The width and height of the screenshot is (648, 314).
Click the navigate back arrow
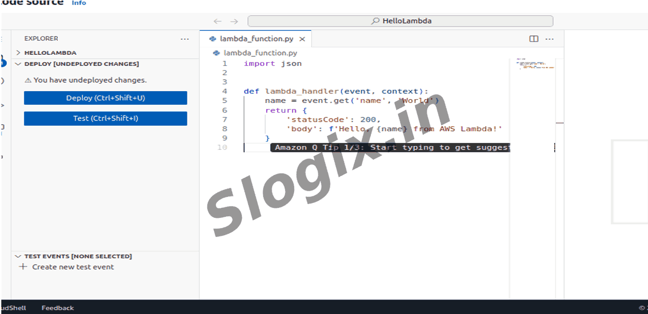click(x=217, y=21)
